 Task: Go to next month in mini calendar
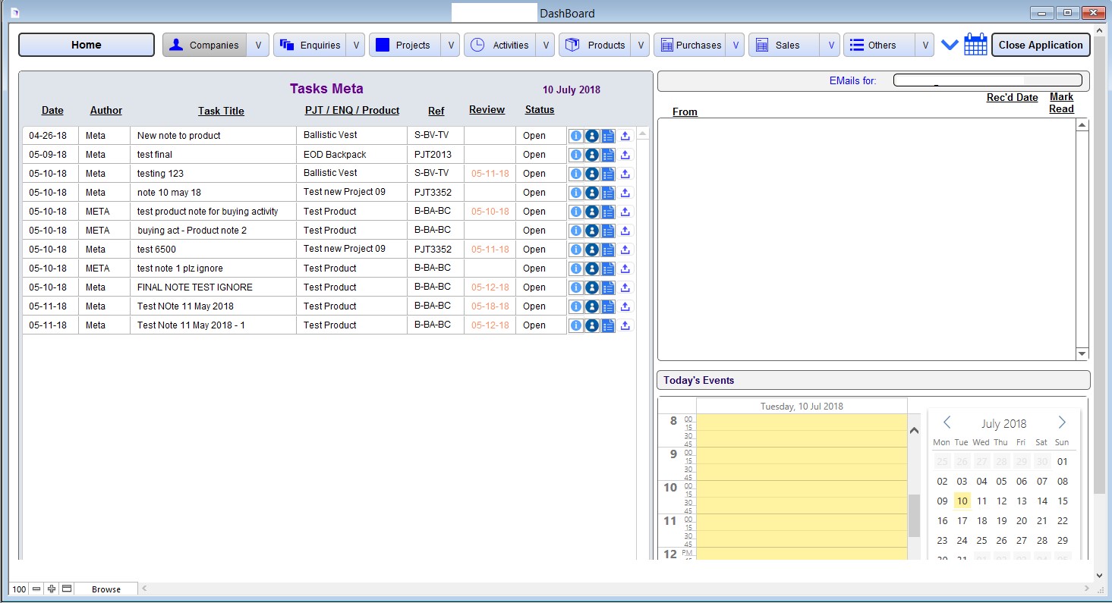point(1061,422)
